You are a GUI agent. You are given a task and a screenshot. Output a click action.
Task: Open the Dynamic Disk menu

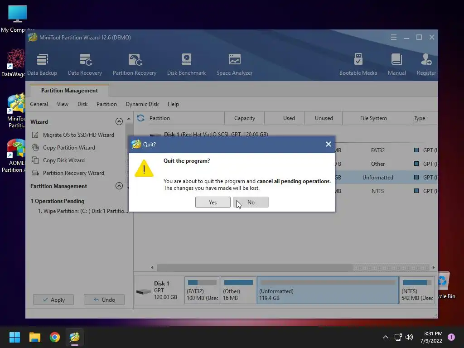tap(142, 104)
